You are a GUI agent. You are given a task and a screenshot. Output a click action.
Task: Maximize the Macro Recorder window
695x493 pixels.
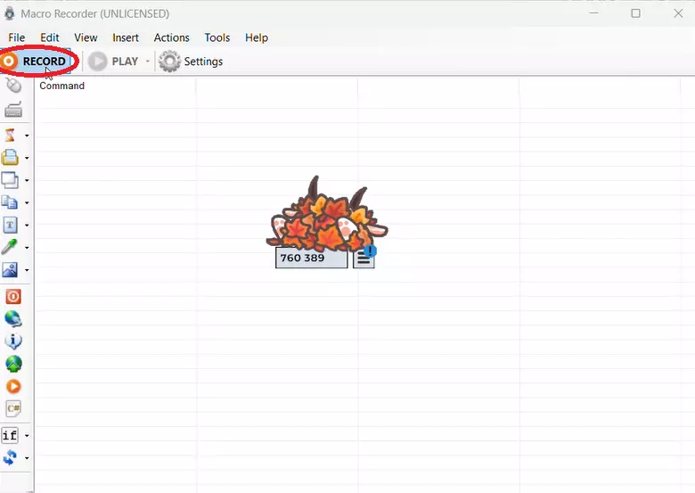[x=635, y=13]
